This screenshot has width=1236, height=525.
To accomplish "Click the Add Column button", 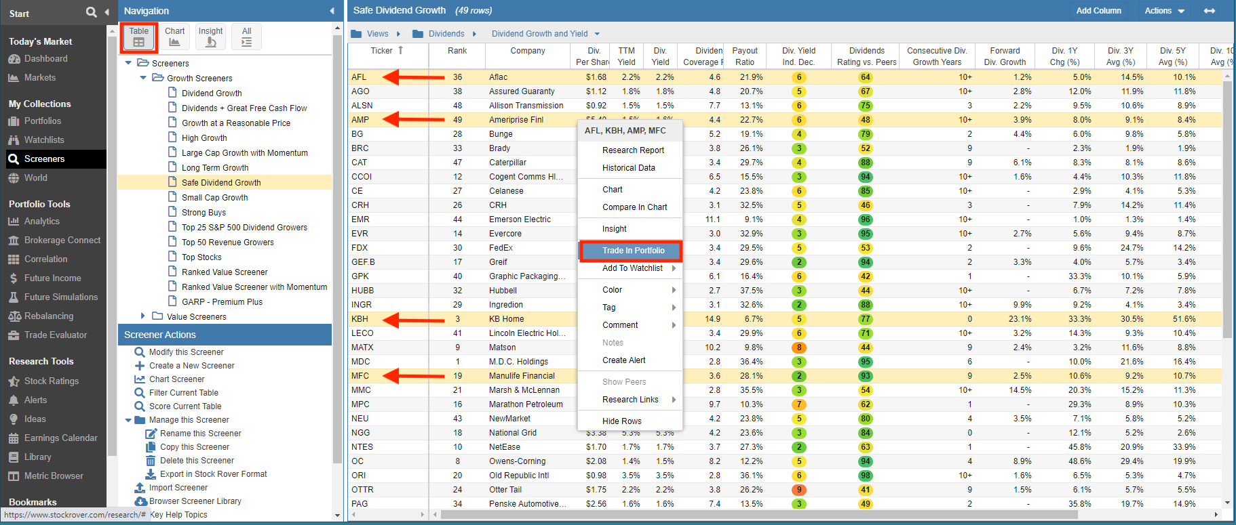I will (x=1098, y=11).
